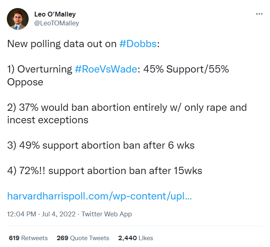Open the tweet's more options menu
The width and height of the screenshot is (270, 247).
pos(260,14)
